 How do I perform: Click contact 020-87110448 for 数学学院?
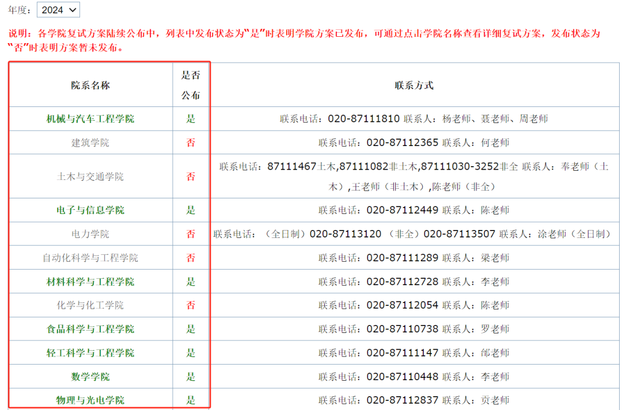414,376
